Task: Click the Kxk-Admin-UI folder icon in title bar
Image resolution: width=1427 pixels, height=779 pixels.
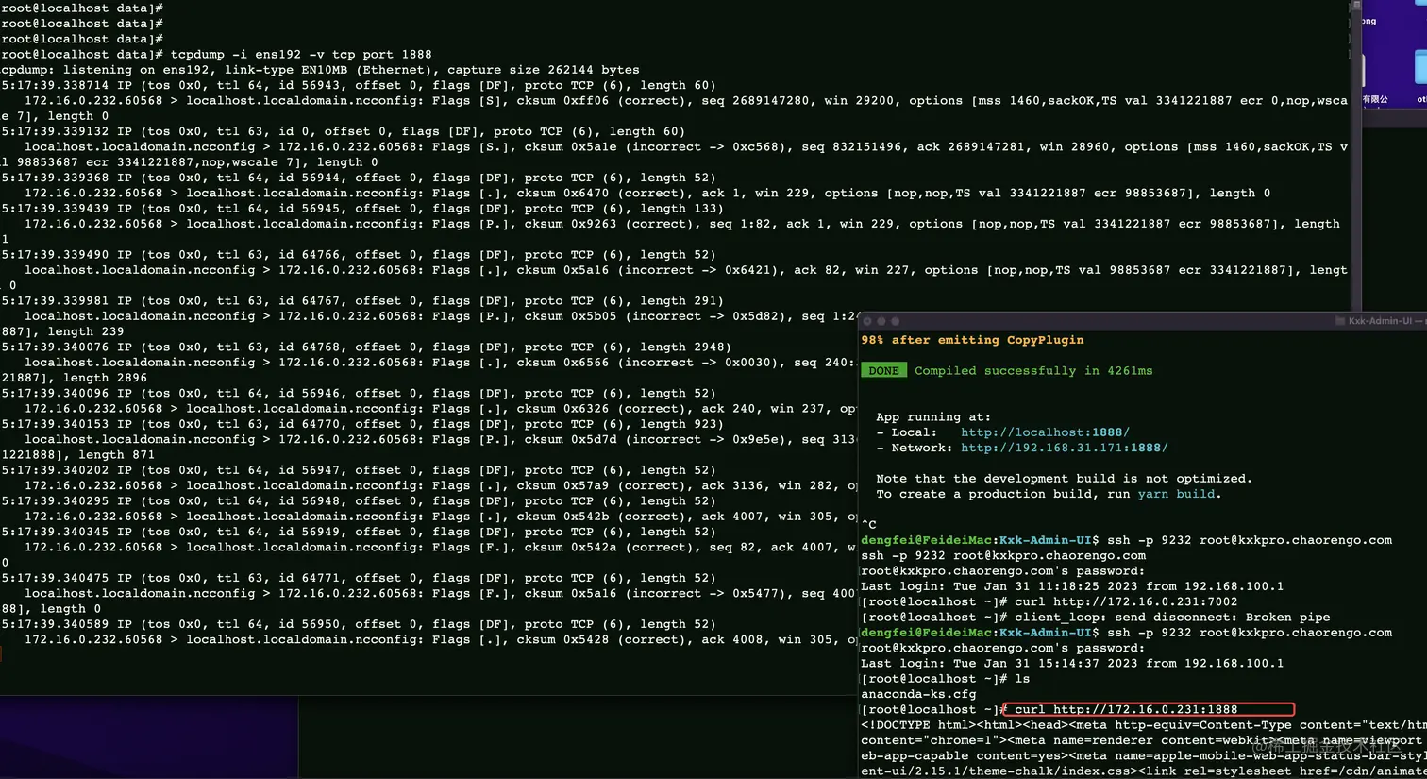Action: (1340, 321)
